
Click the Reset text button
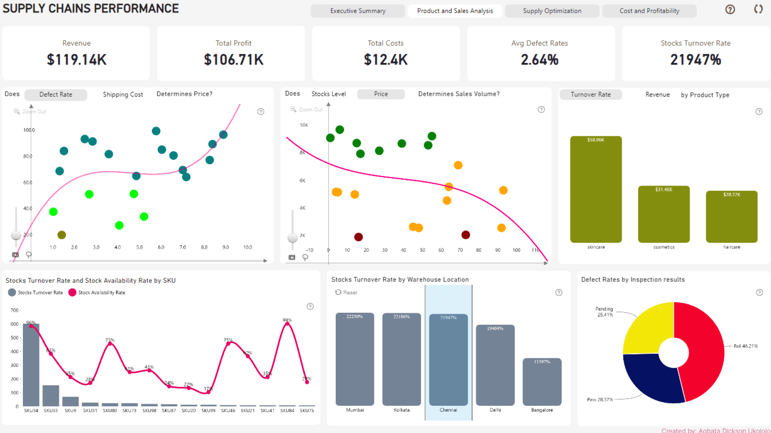click(x=350, y=292)
